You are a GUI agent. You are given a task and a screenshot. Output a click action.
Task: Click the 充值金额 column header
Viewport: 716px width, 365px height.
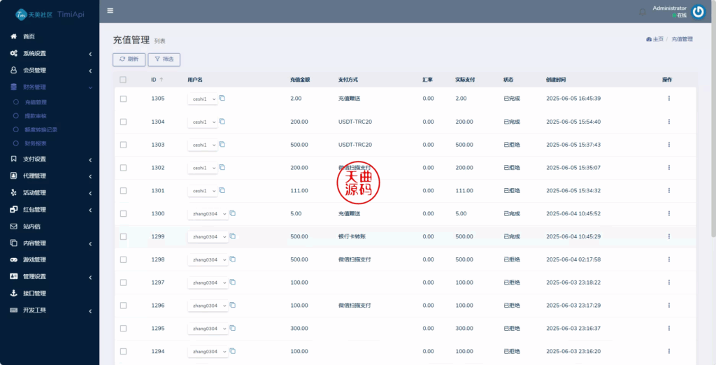[300, 80]
